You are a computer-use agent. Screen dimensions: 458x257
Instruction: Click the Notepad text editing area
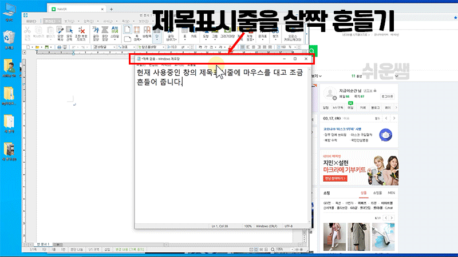pos(221,146)
